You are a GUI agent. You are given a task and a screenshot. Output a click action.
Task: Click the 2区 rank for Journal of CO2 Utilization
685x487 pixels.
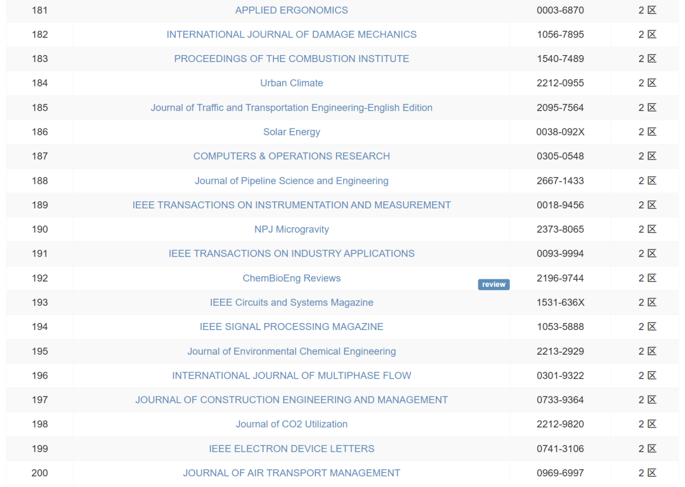click(x=647, y=424)
